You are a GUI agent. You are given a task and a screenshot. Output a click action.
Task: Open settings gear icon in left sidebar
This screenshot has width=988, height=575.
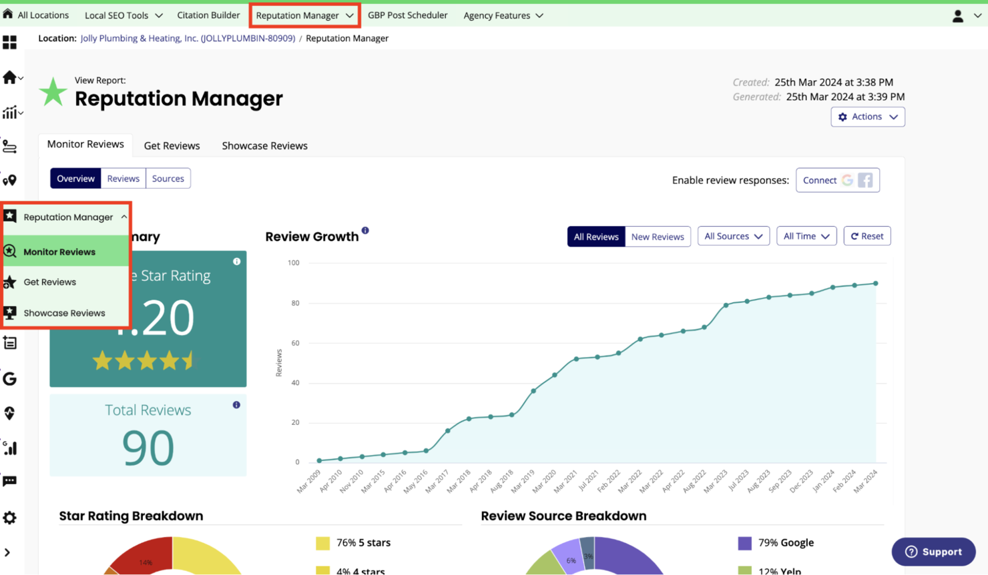[x=9, y=518]
